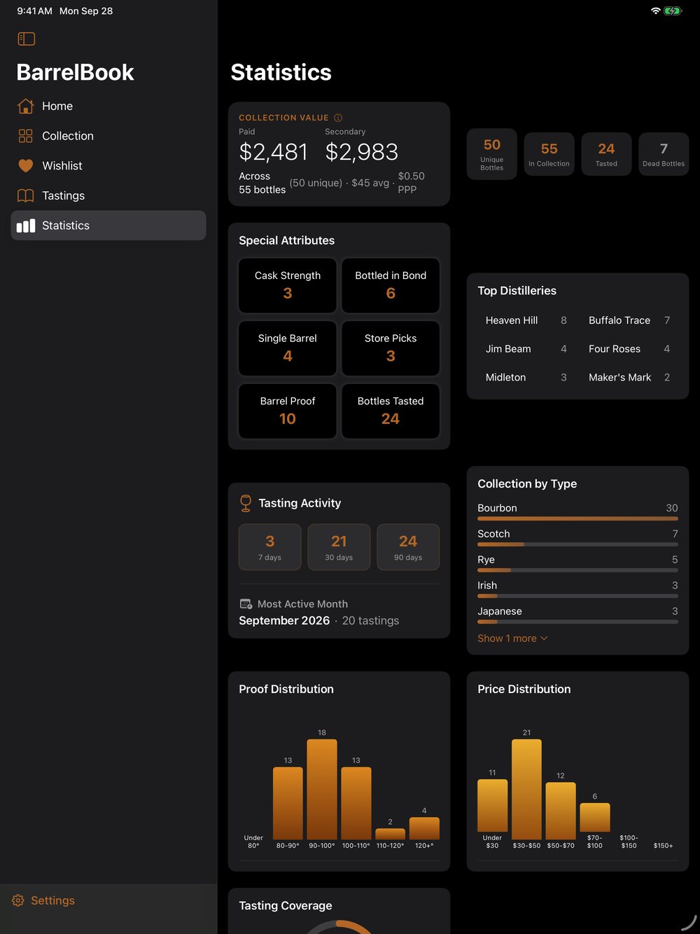Select the Bottled in Bond tile
This screenshot has width=700, height=934.
coord(391,285)
